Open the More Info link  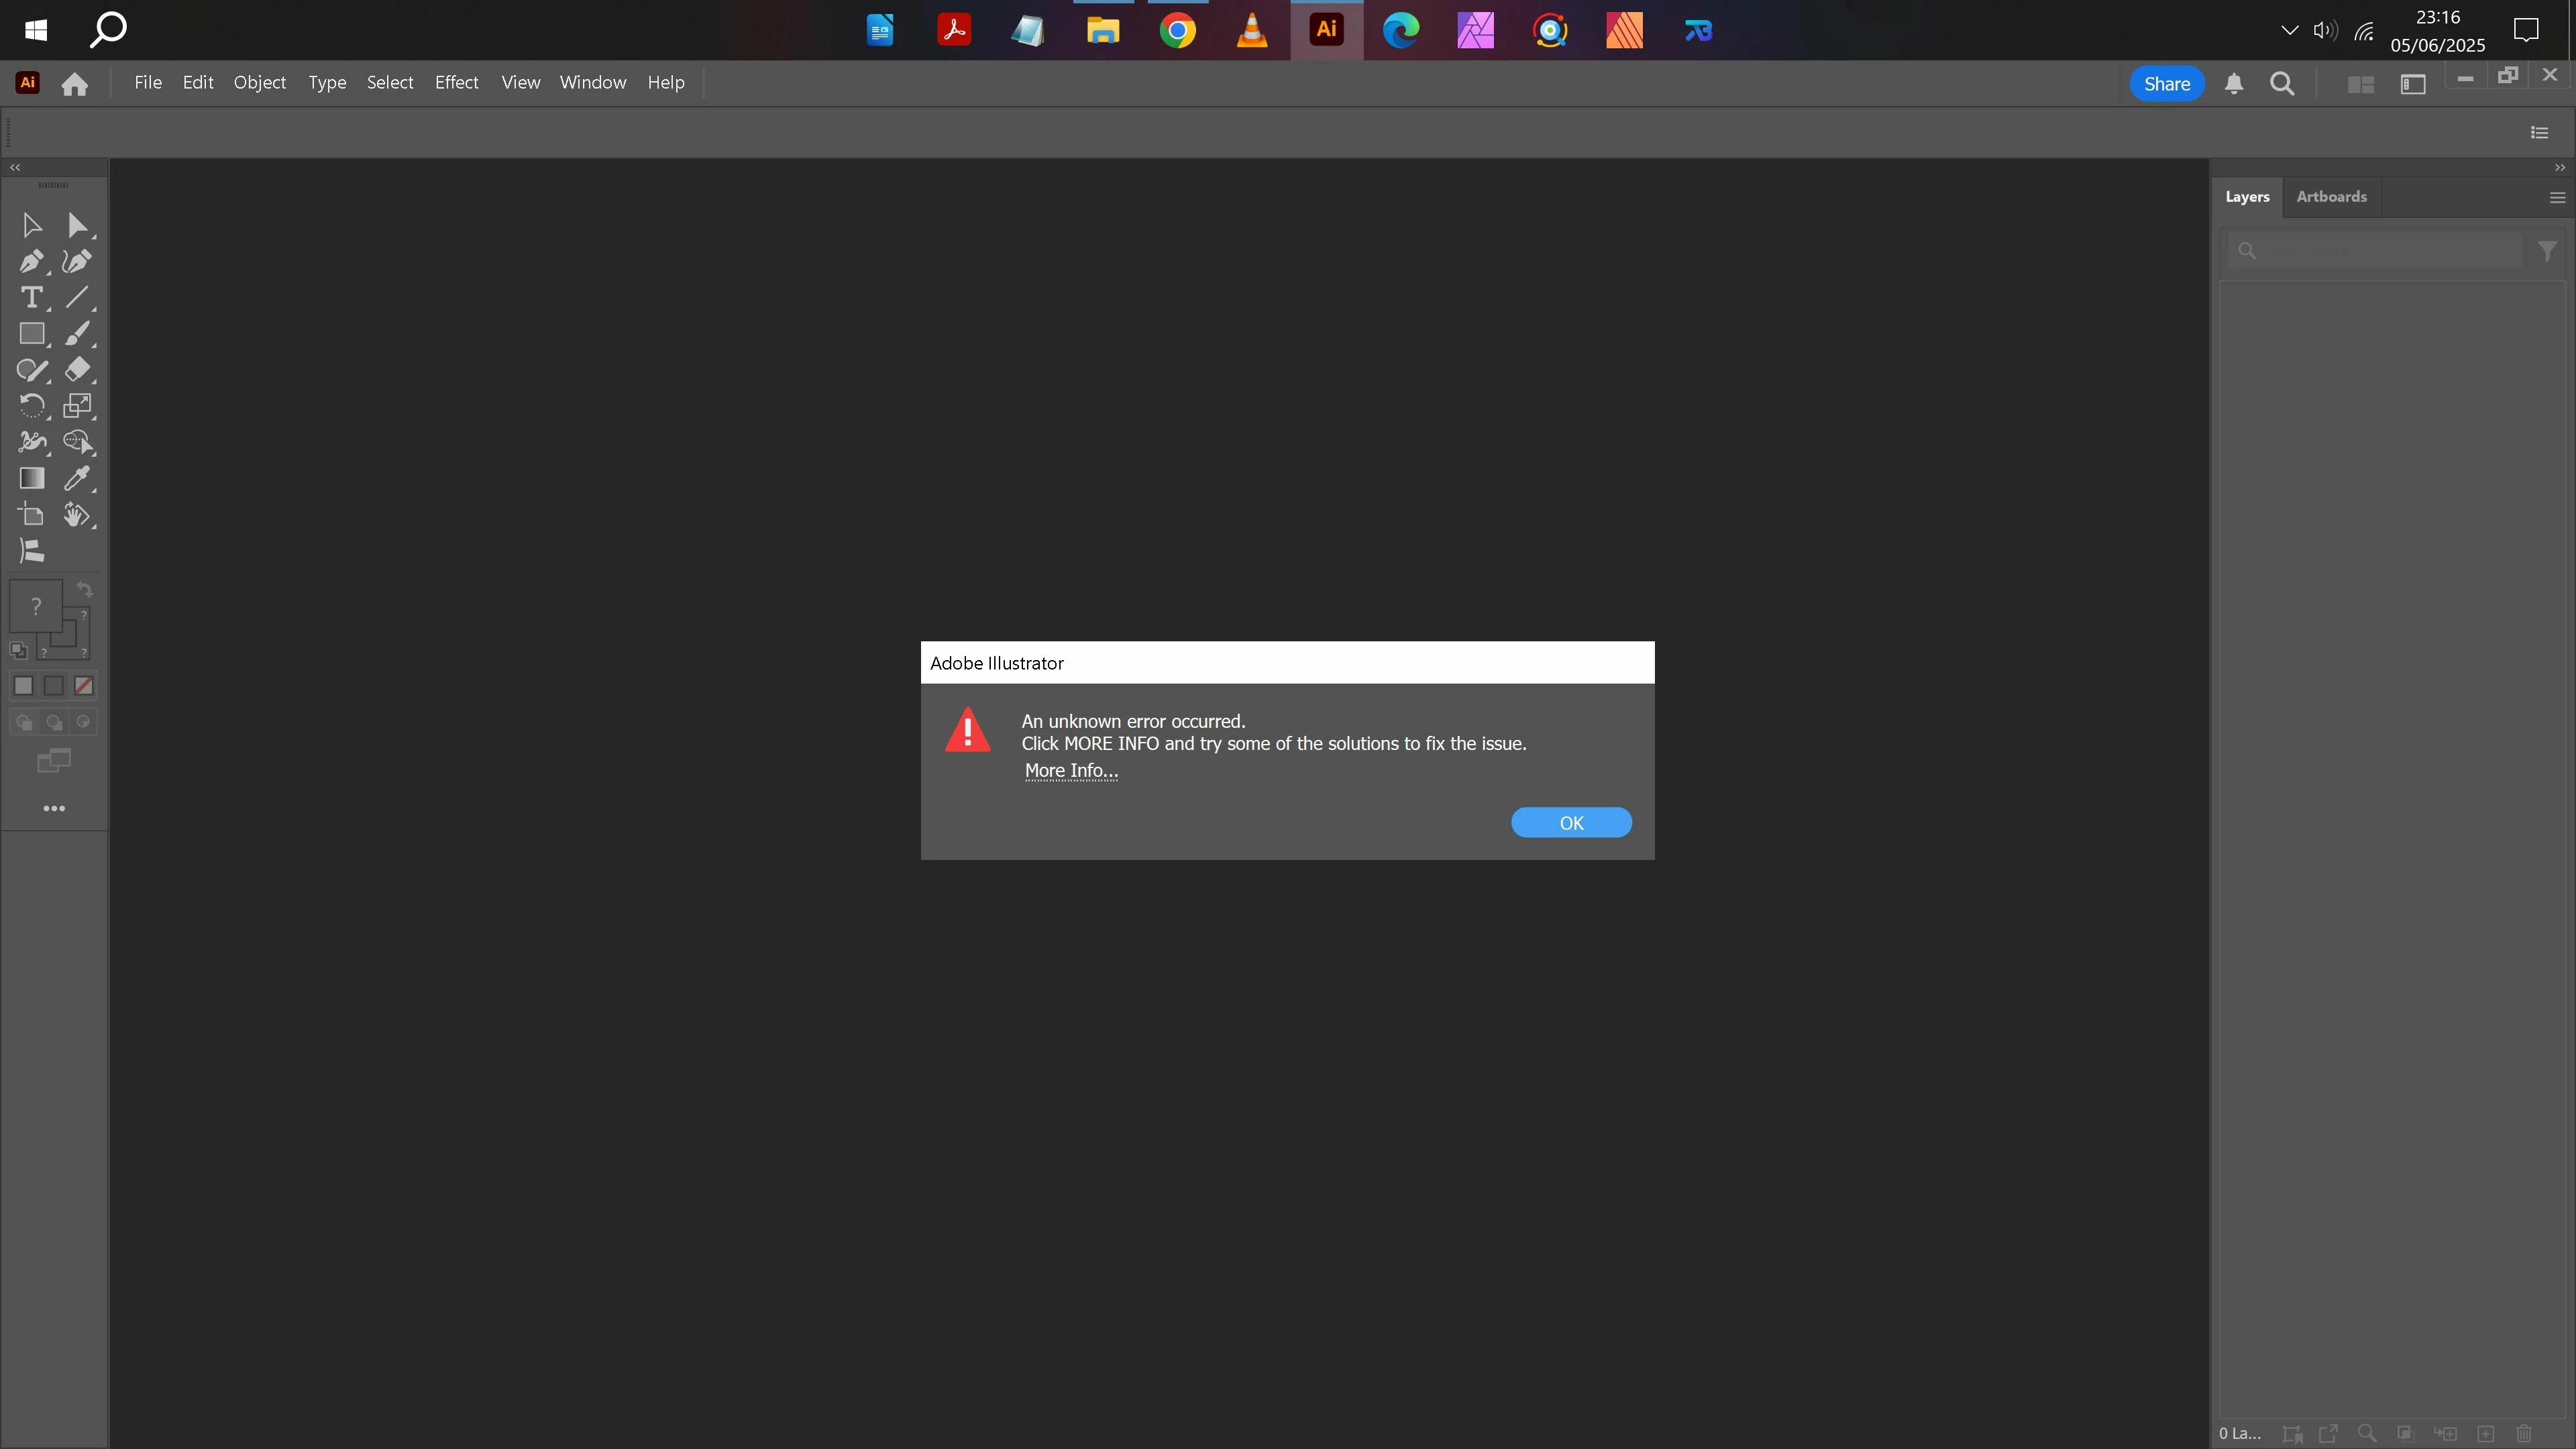coord(1071,771)
